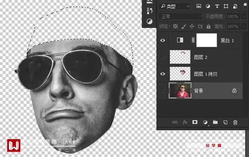Click the 填充 100% value field
The image size is (249, 157).
233,26
